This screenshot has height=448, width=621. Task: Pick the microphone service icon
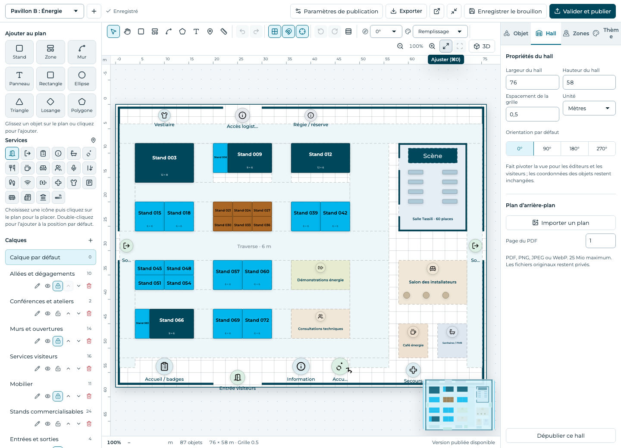click(74, 168)
